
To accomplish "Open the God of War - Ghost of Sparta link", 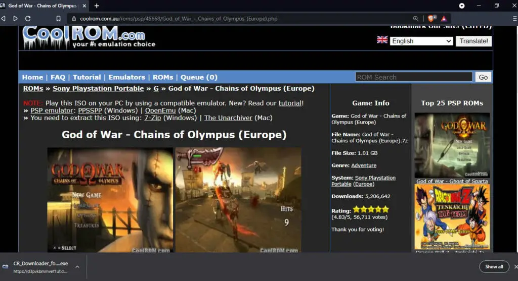I will click(452, 181).
